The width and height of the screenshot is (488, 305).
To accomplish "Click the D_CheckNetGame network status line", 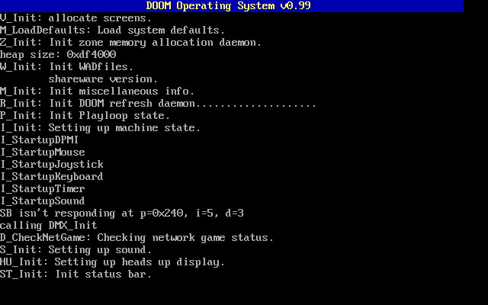I will point(137,237).
